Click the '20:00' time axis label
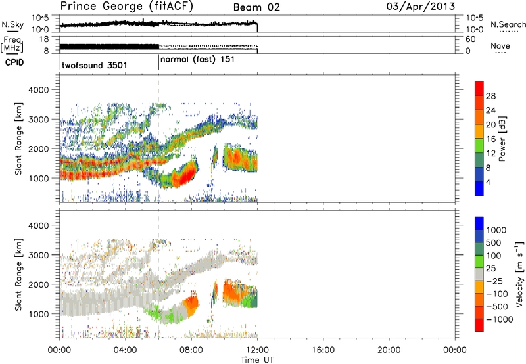 pyautogui.click(x=389, y=350)
